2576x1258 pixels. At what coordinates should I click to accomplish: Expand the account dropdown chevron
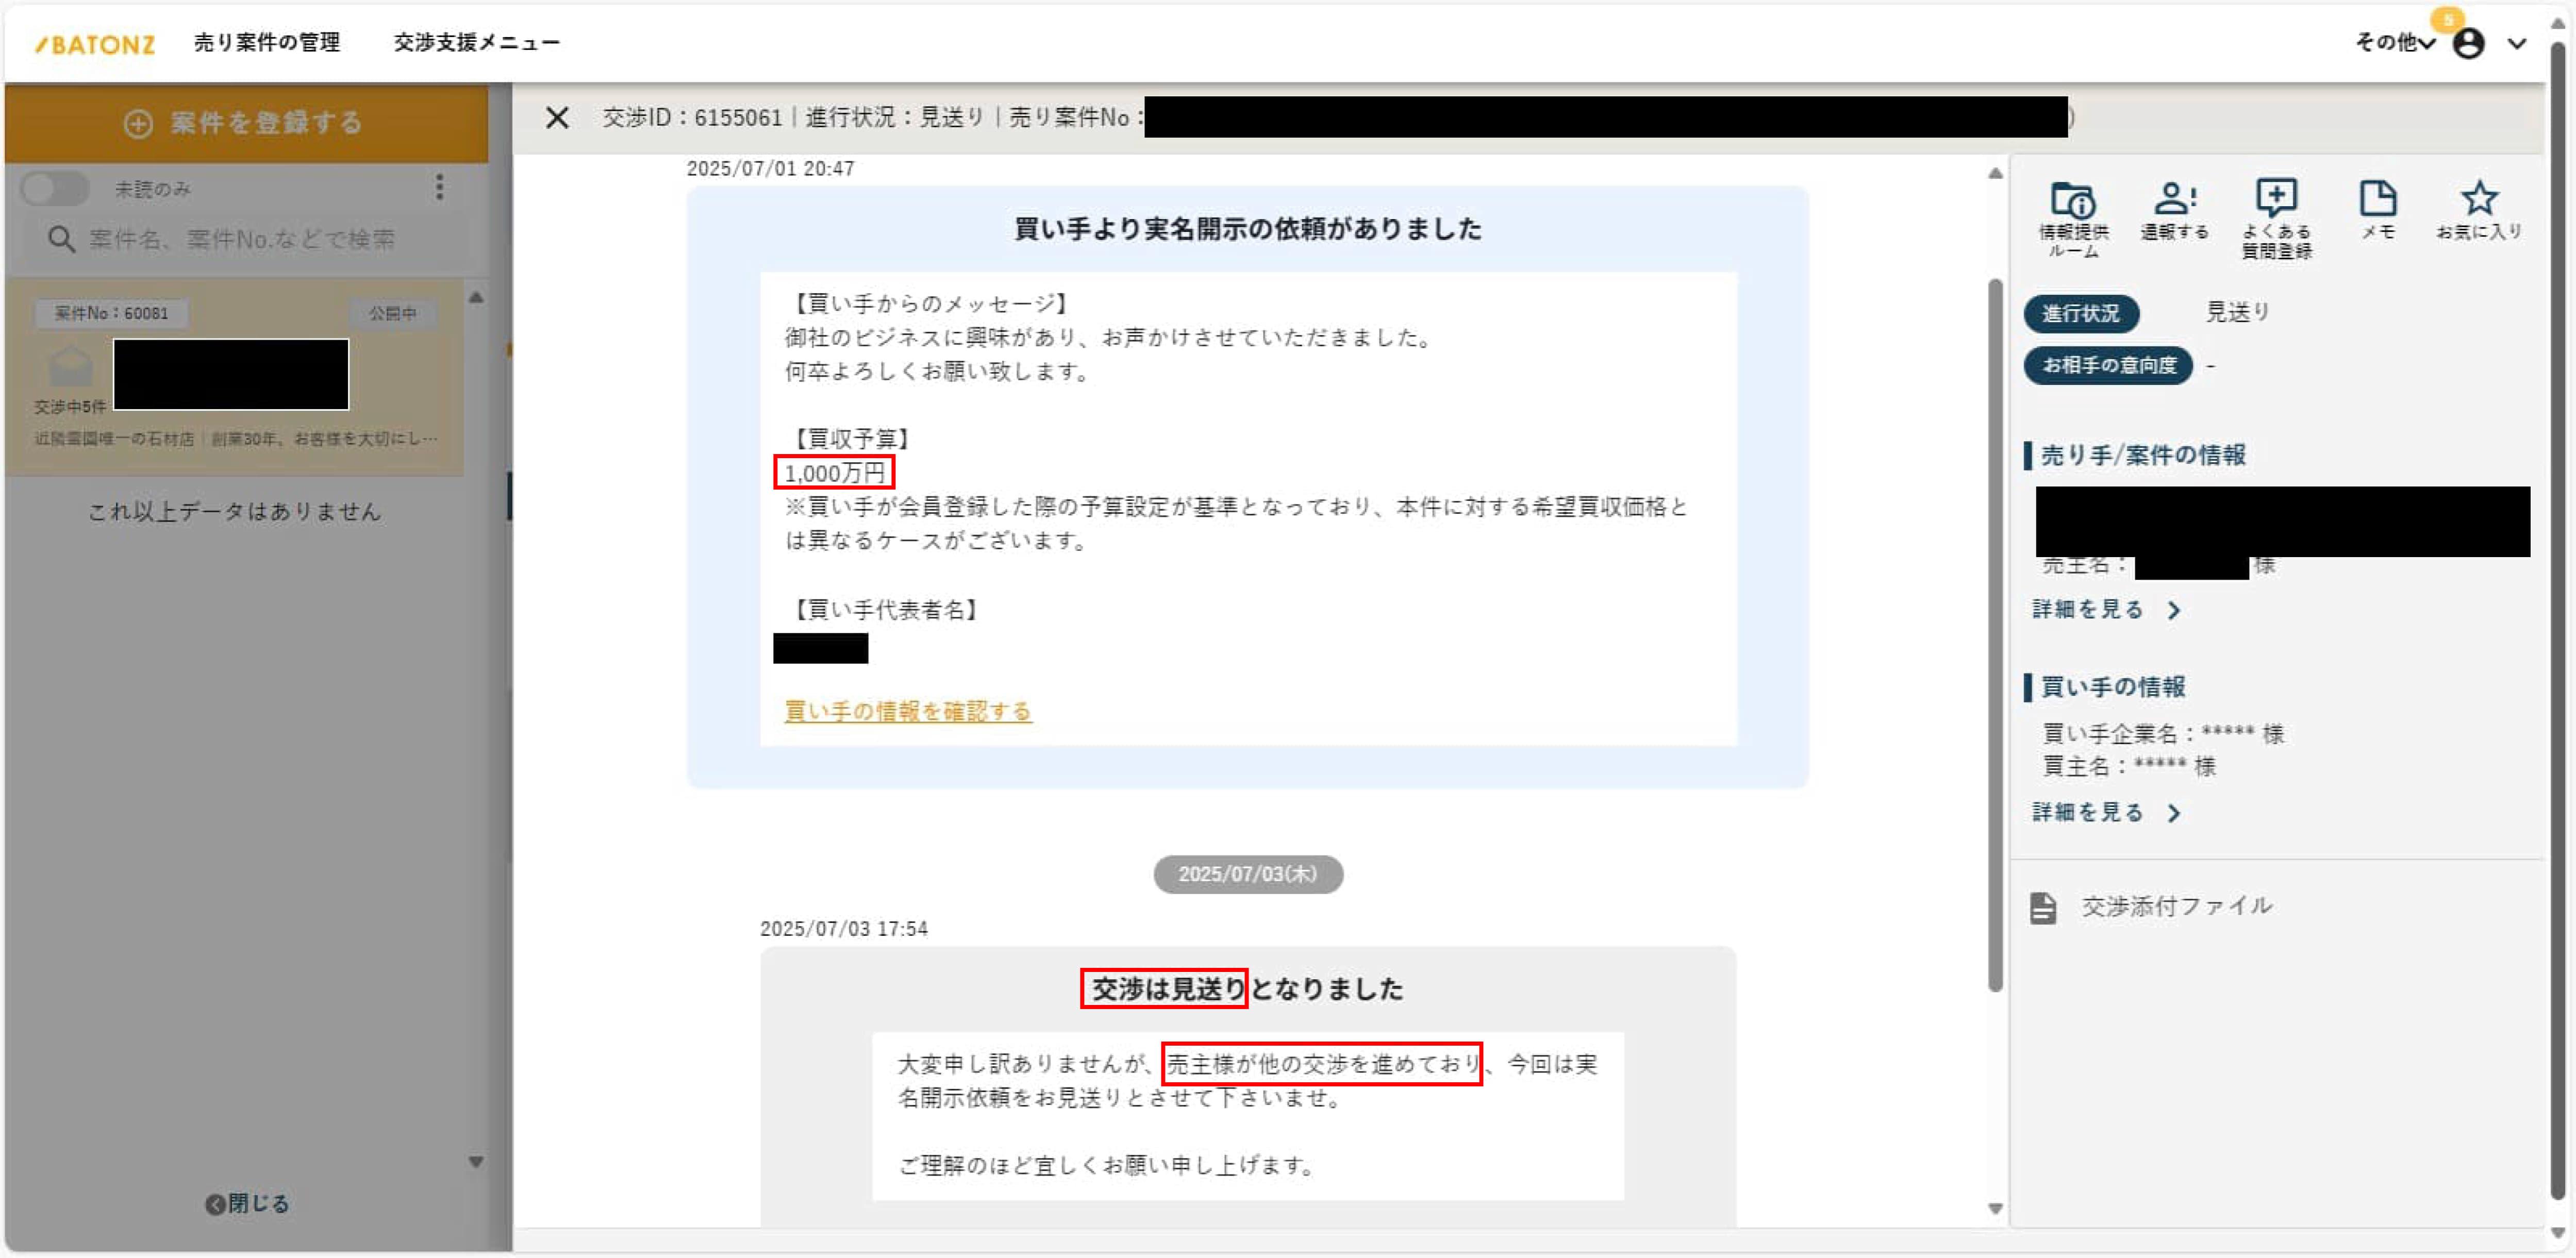tap(2517, 43)
